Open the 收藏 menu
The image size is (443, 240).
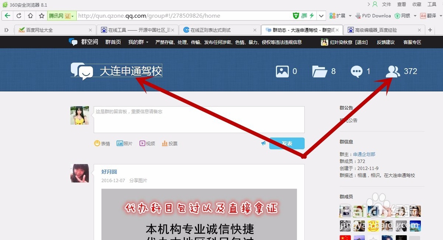tap(417, 4)
